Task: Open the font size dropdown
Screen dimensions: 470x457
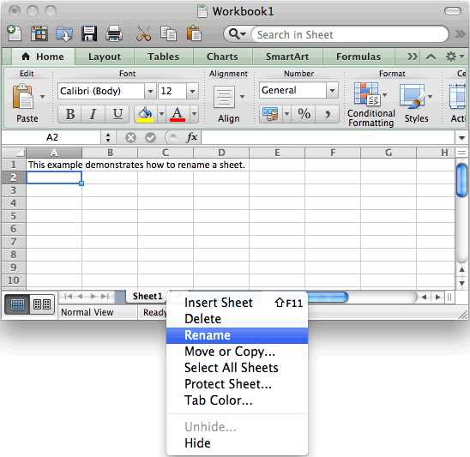Action: (192, 91)
